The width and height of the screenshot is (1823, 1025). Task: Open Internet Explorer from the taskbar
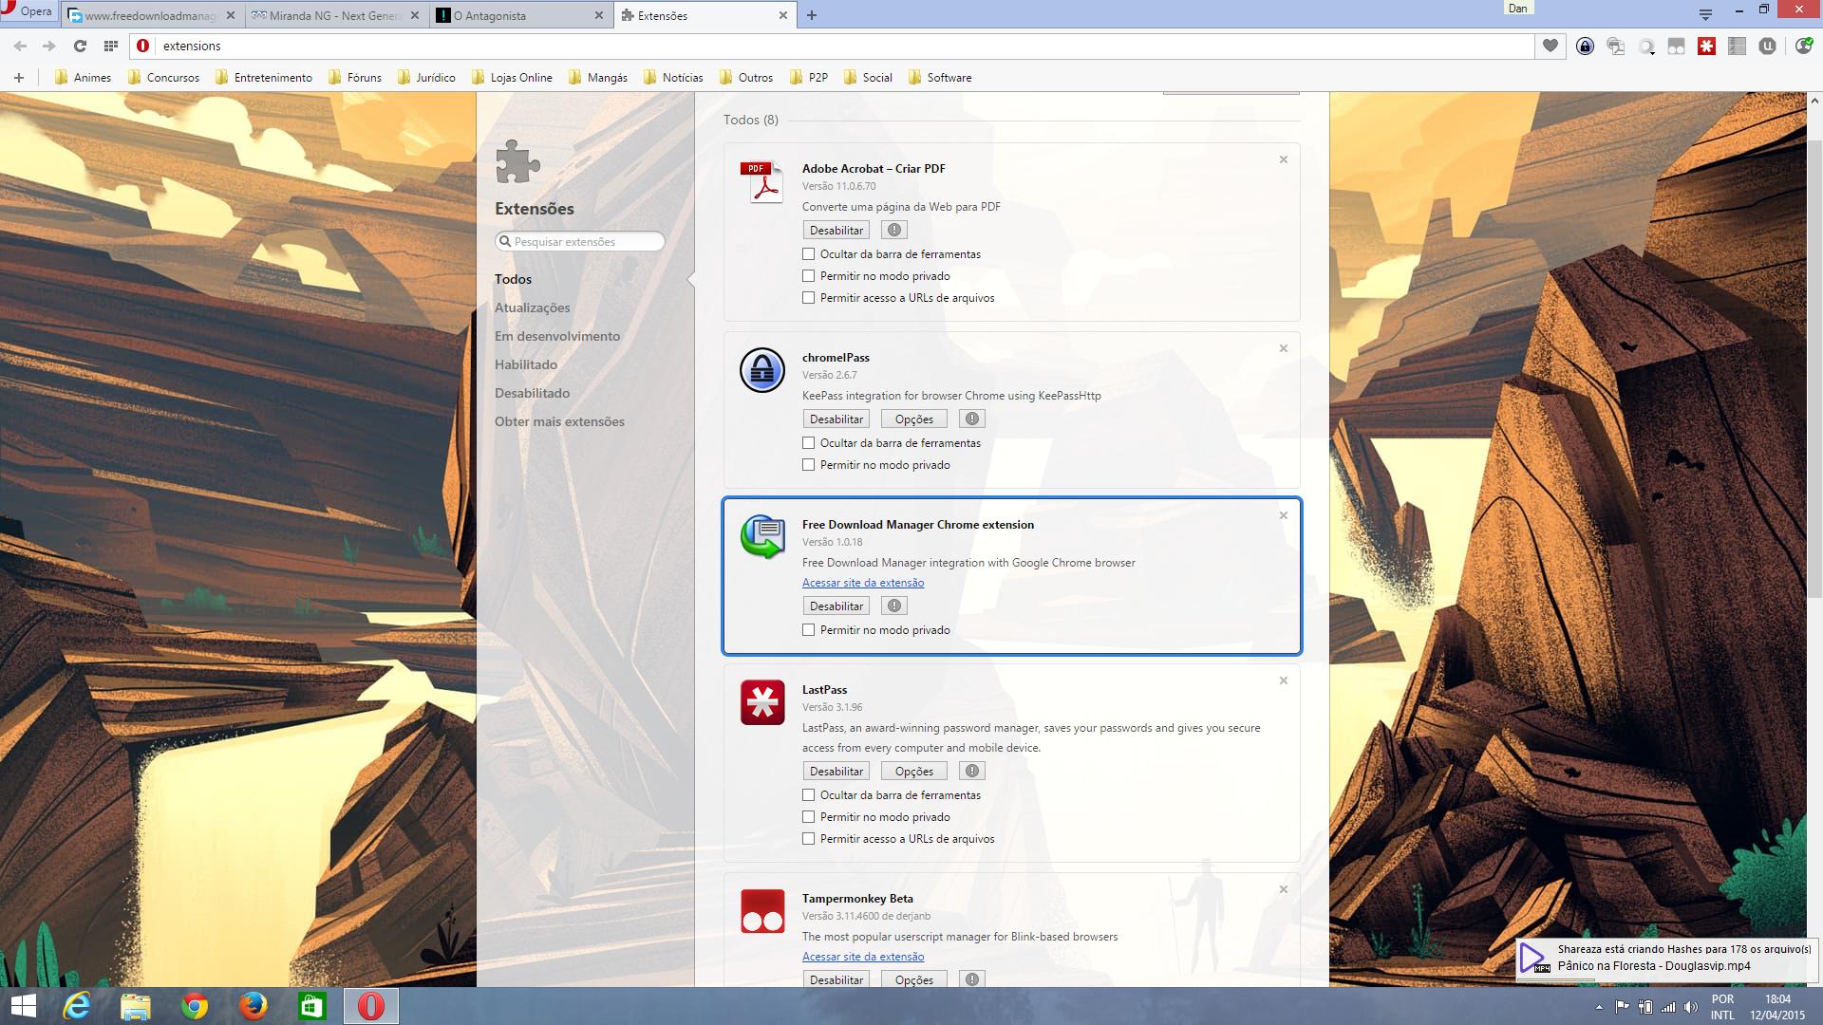(x=77, y=1006)
